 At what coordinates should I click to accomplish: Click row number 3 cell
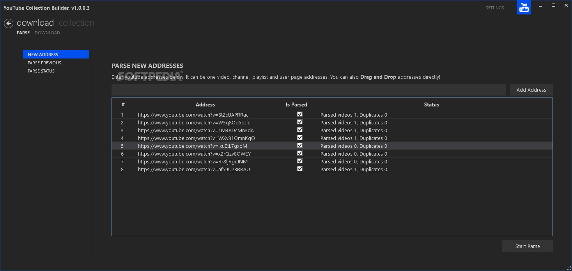(x=122, y=130)
